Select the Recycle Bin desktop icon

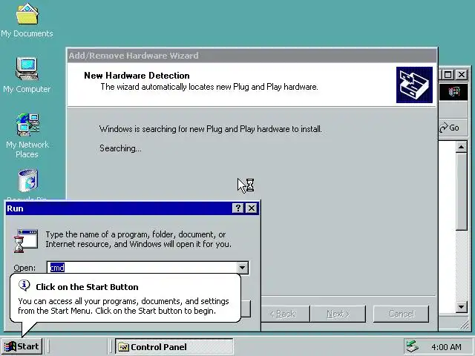[28, 181]
